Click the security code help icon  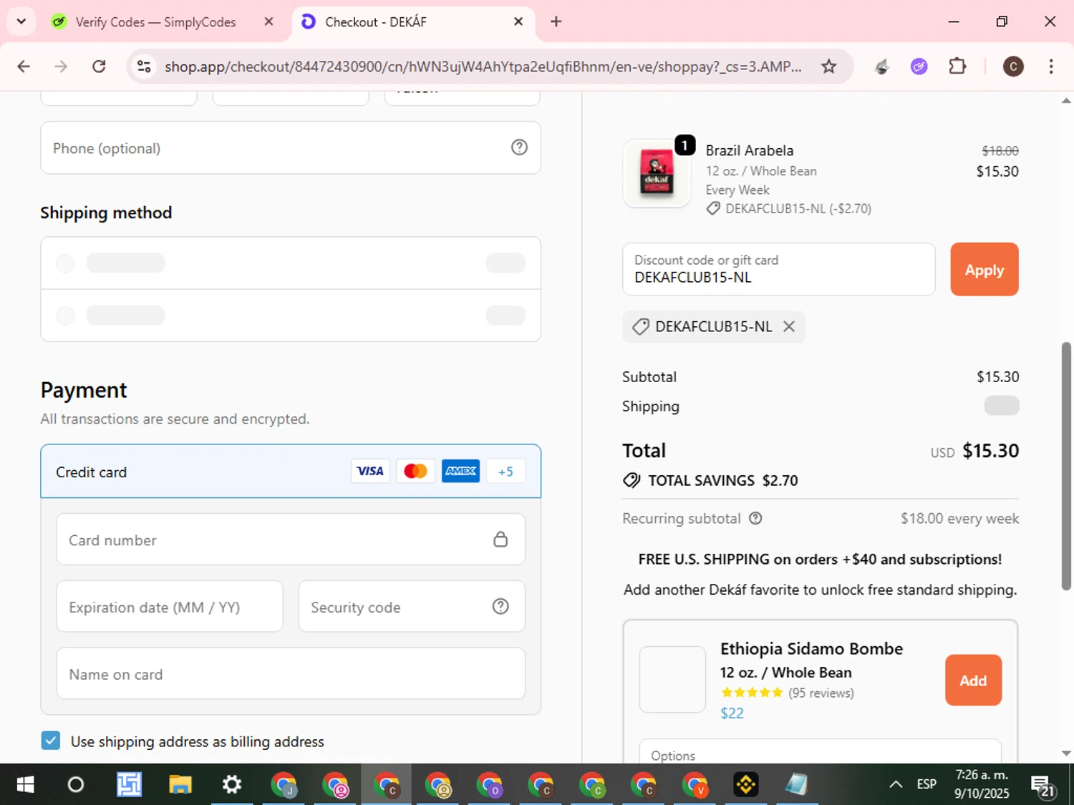(500, 606)
